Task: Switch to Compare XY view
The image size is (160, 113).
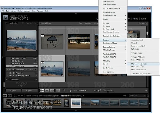Action: (52, 90)
